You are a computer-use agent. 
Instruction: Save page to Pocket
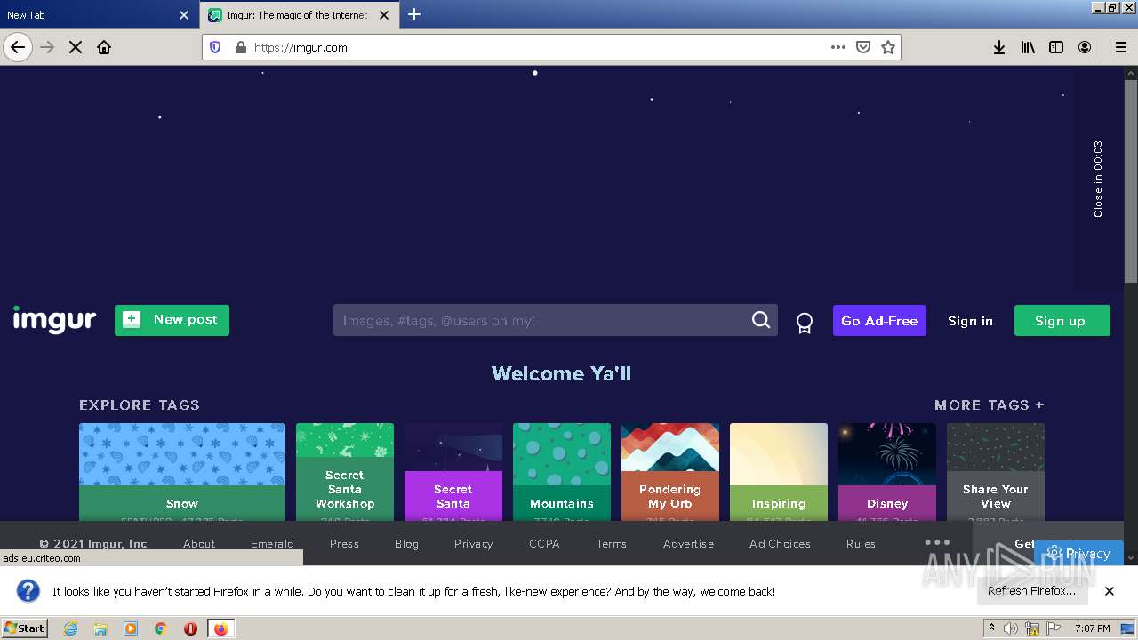point(862,47)
